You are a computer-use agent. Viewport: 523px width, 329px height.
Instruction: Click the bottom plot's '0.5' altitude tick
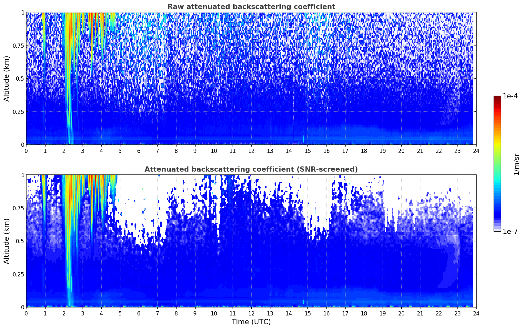pos(20,241)
